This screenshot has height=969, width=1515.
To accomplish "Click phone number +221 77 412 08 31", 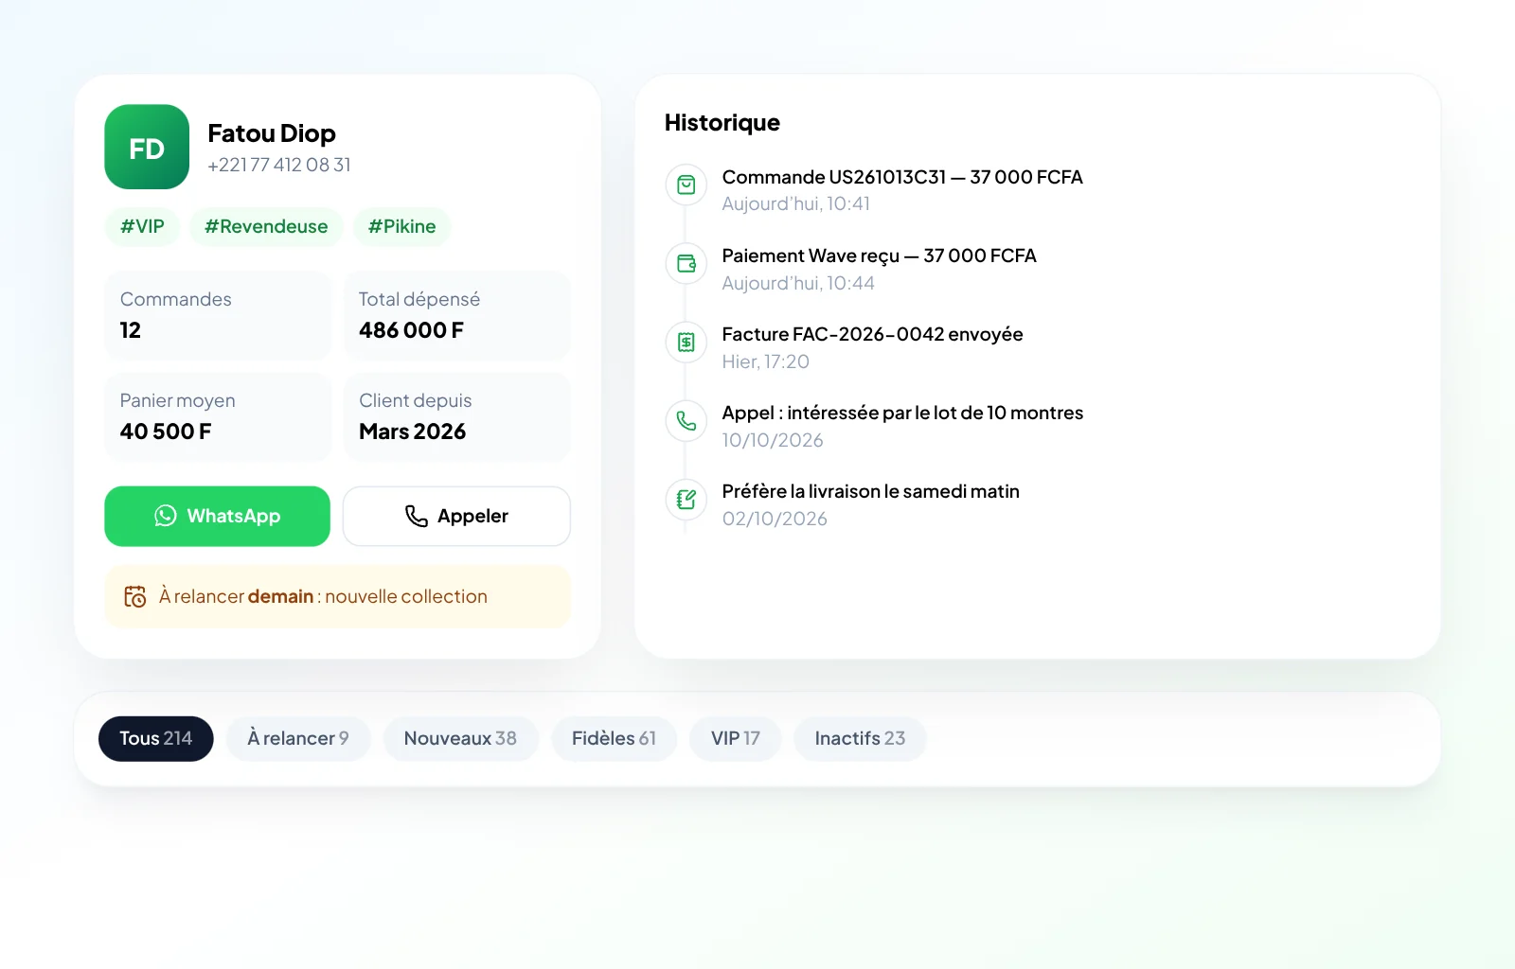I will click(x=279, y=165).
